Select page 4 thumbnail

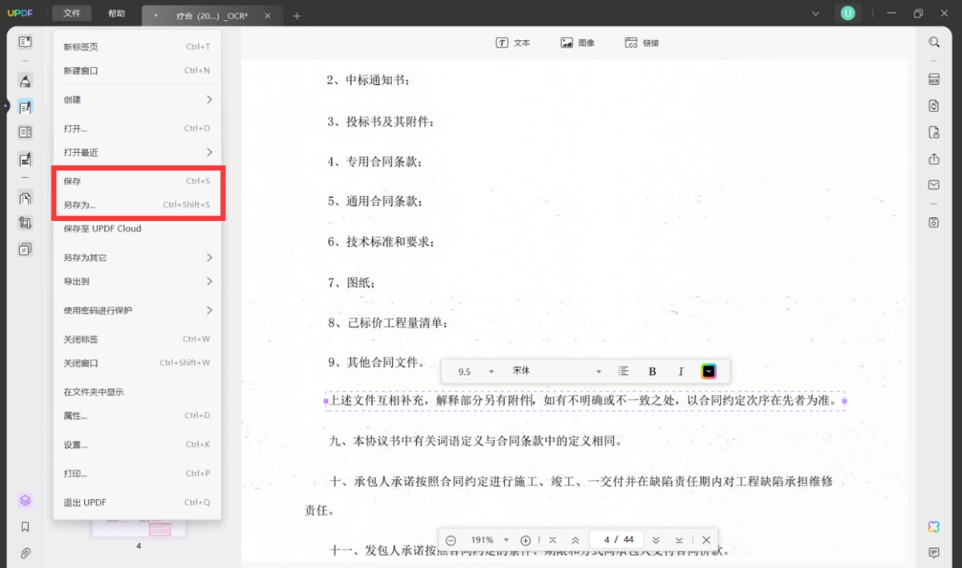139,528
